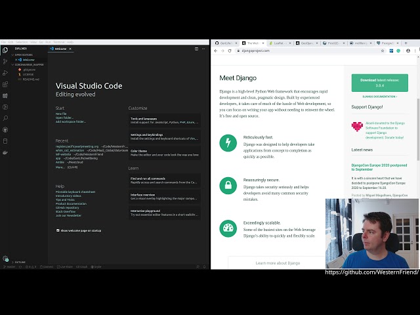
Task: Go forward in the Chrome browser
Action: 222,51
